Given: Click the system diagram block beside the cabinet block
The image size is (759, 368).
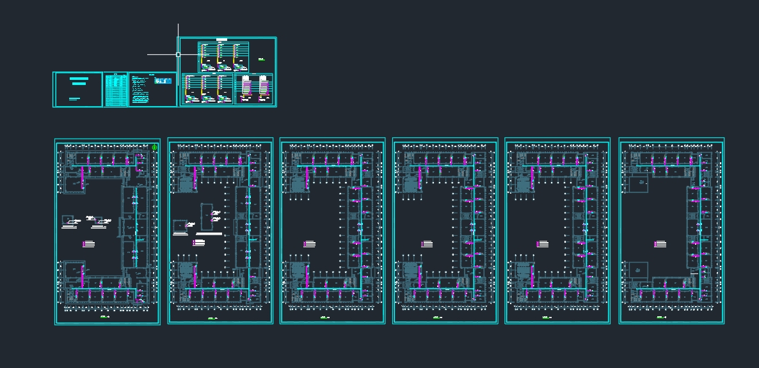Looking at the screenshot, I should (207, 89).
